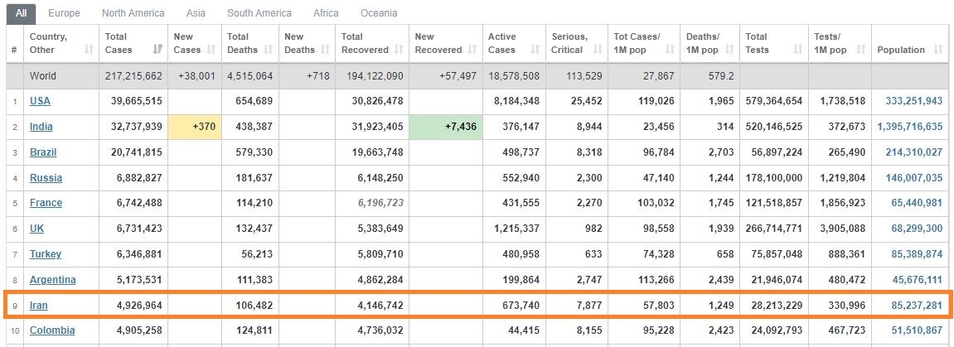Open the Iran country link
The image size is (954, 347).
(38, 305)
